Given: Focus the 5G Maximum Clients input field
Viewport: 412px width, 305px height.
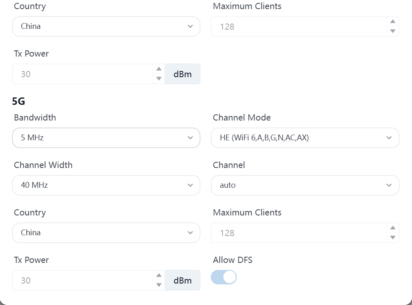Looking at the screenshot, I should point(298,233).
